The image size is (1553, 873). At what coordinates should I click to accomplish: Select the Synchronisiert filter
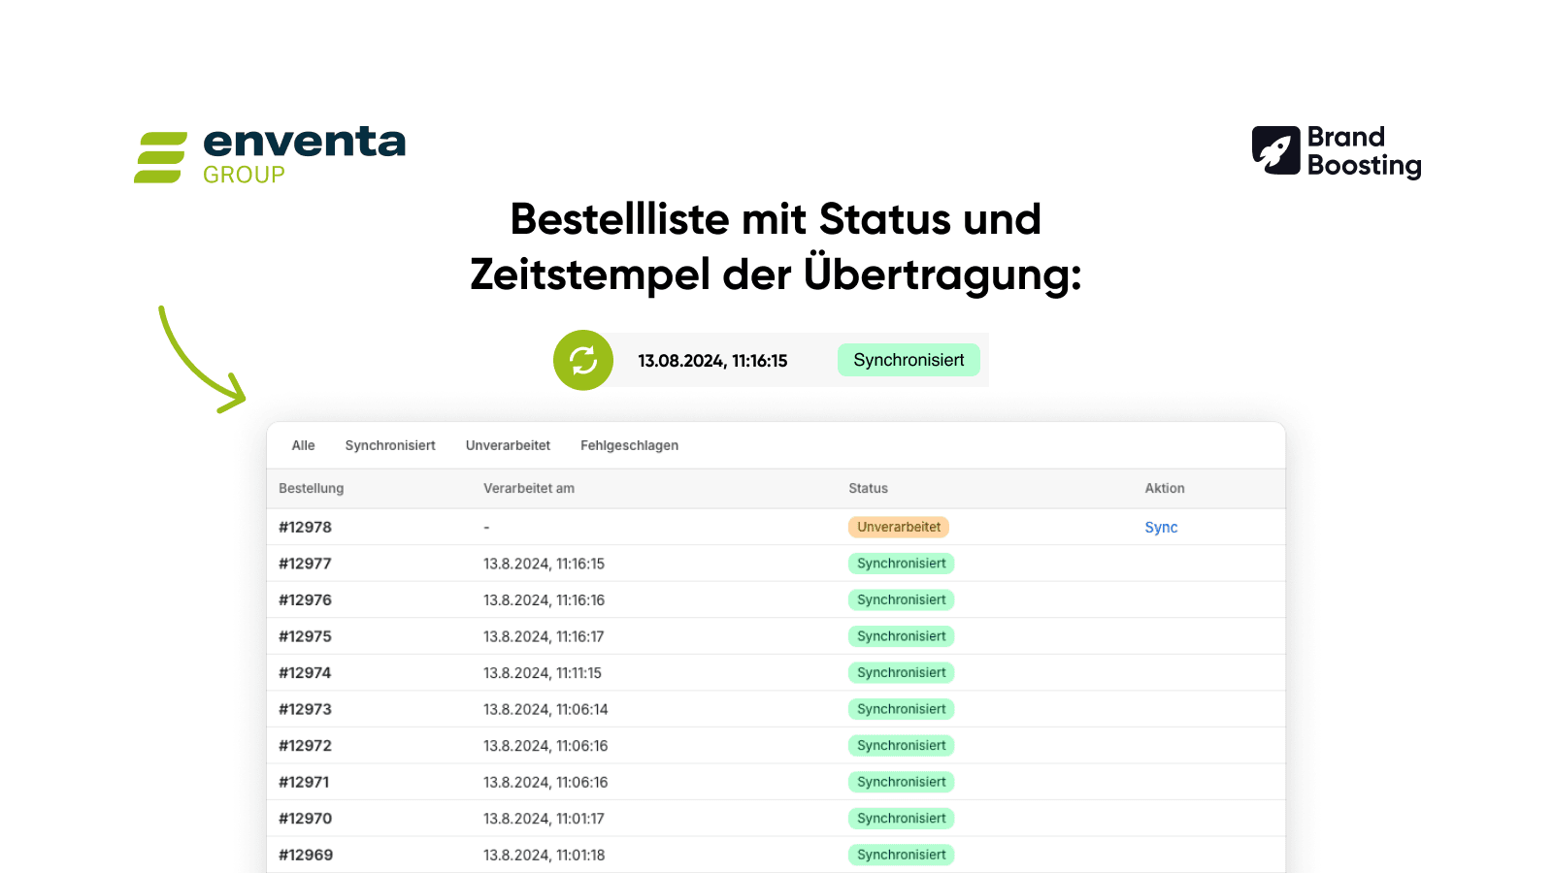click(390, 445)
